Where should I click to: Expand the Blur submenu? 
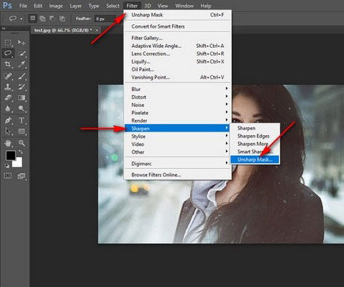[177, 89]
